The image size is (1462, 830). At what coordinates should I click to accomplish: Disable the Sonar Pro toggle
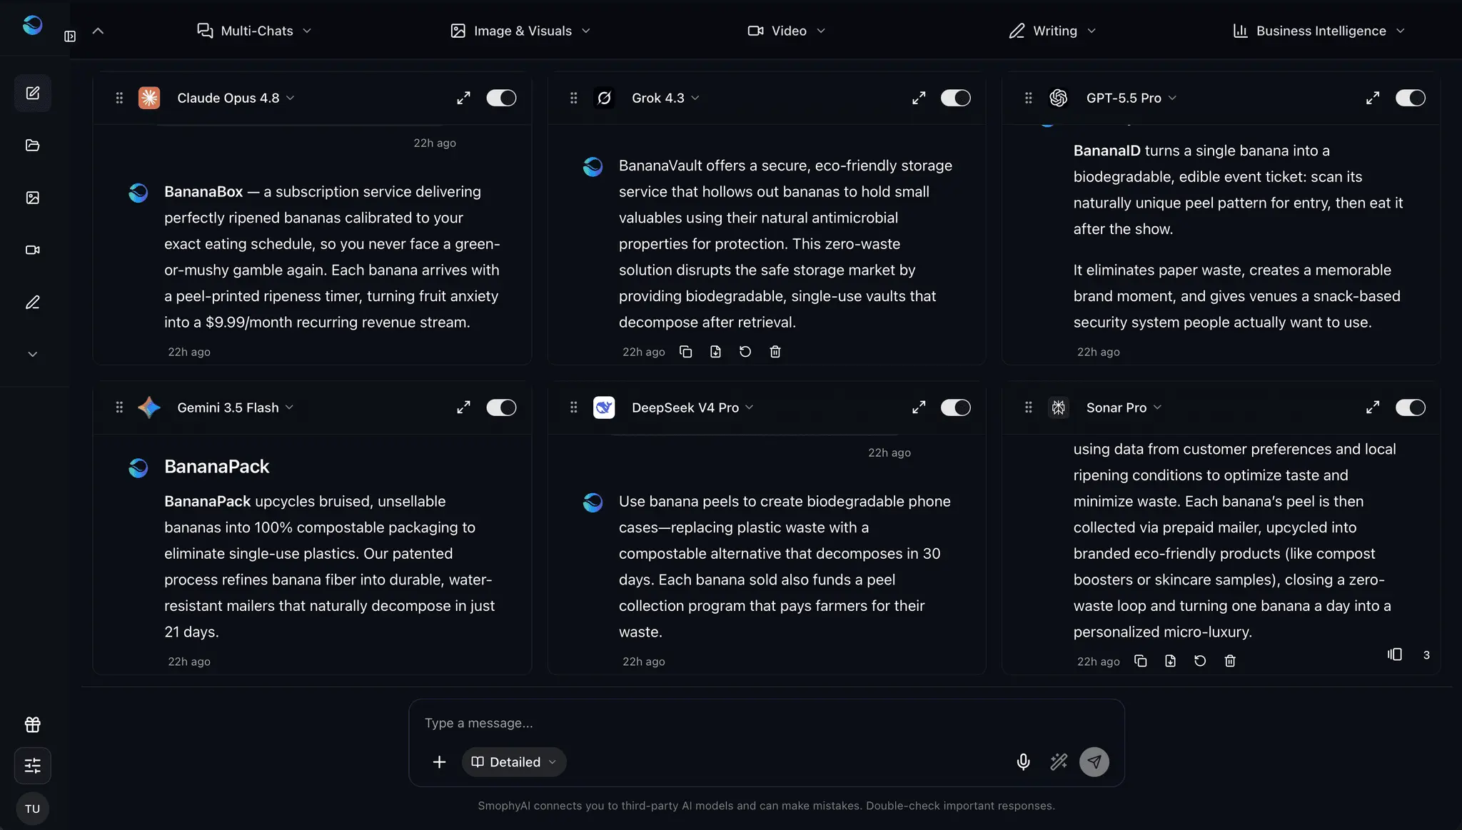[x=1411, y=408]
